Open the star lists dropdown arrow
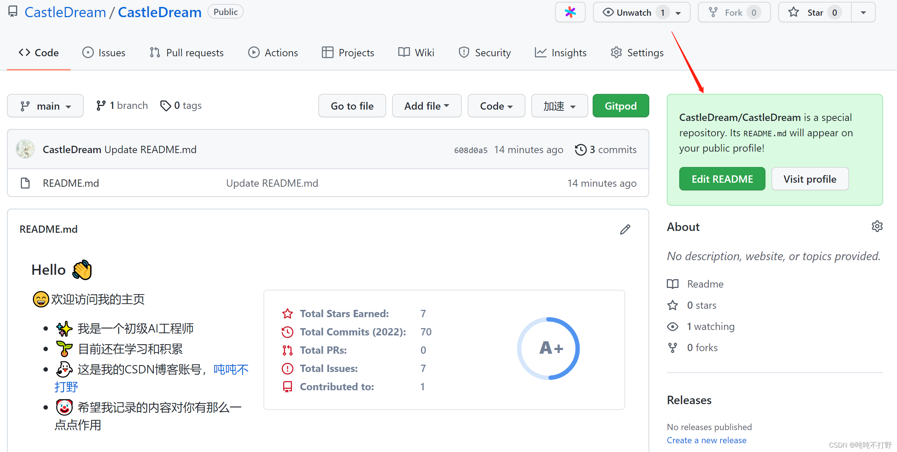The image size is (897, 452). pos(863,12)
